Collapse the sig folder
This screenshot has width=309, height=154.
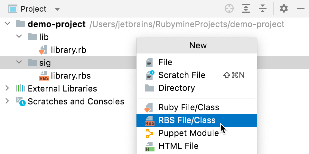(x=19, y=63)
